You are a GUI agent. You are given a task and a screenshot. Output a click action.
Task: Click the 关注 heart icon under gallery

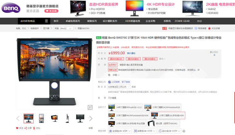tap(17, 128)
